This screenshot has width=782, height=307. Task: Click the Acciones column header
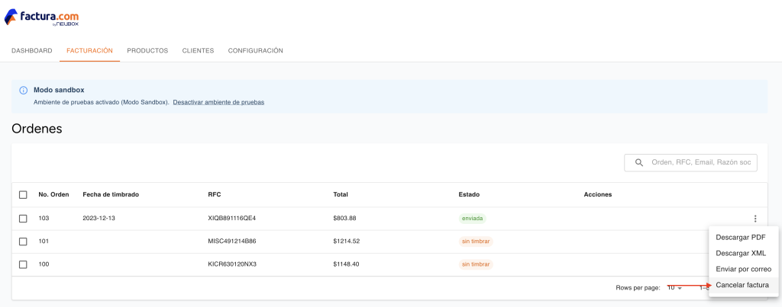pyautogui.click(x=598, y=194)
